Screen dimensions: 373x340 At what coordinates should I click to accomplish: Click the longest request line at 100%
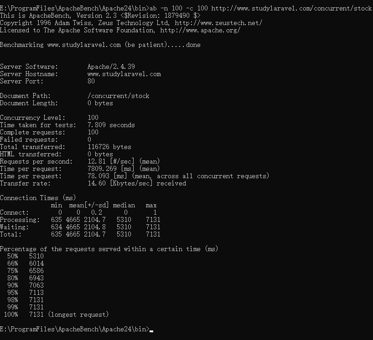pyautogui.click(x=57, y=314)
